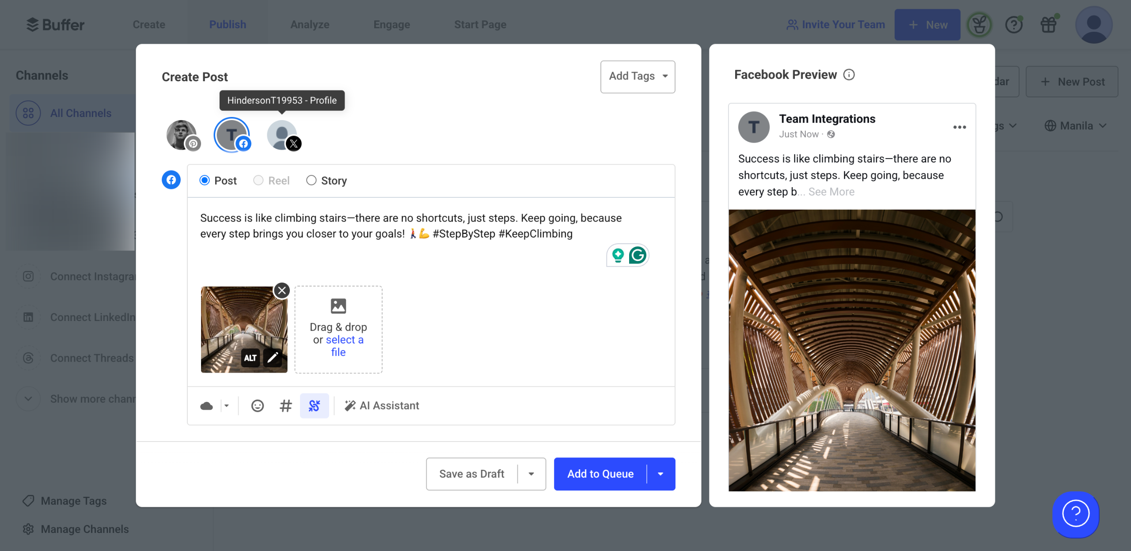The width and height of the screenshot is (1131, 551).
Task: Toggle the link shortener icon
Action: tap(314, 405)
